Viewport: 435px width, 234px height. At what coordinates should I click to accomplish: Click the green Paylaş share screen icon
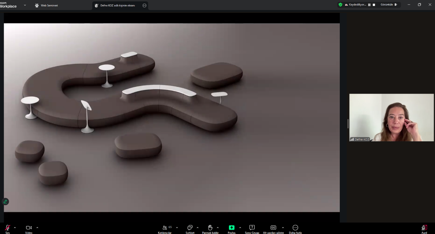232,228
